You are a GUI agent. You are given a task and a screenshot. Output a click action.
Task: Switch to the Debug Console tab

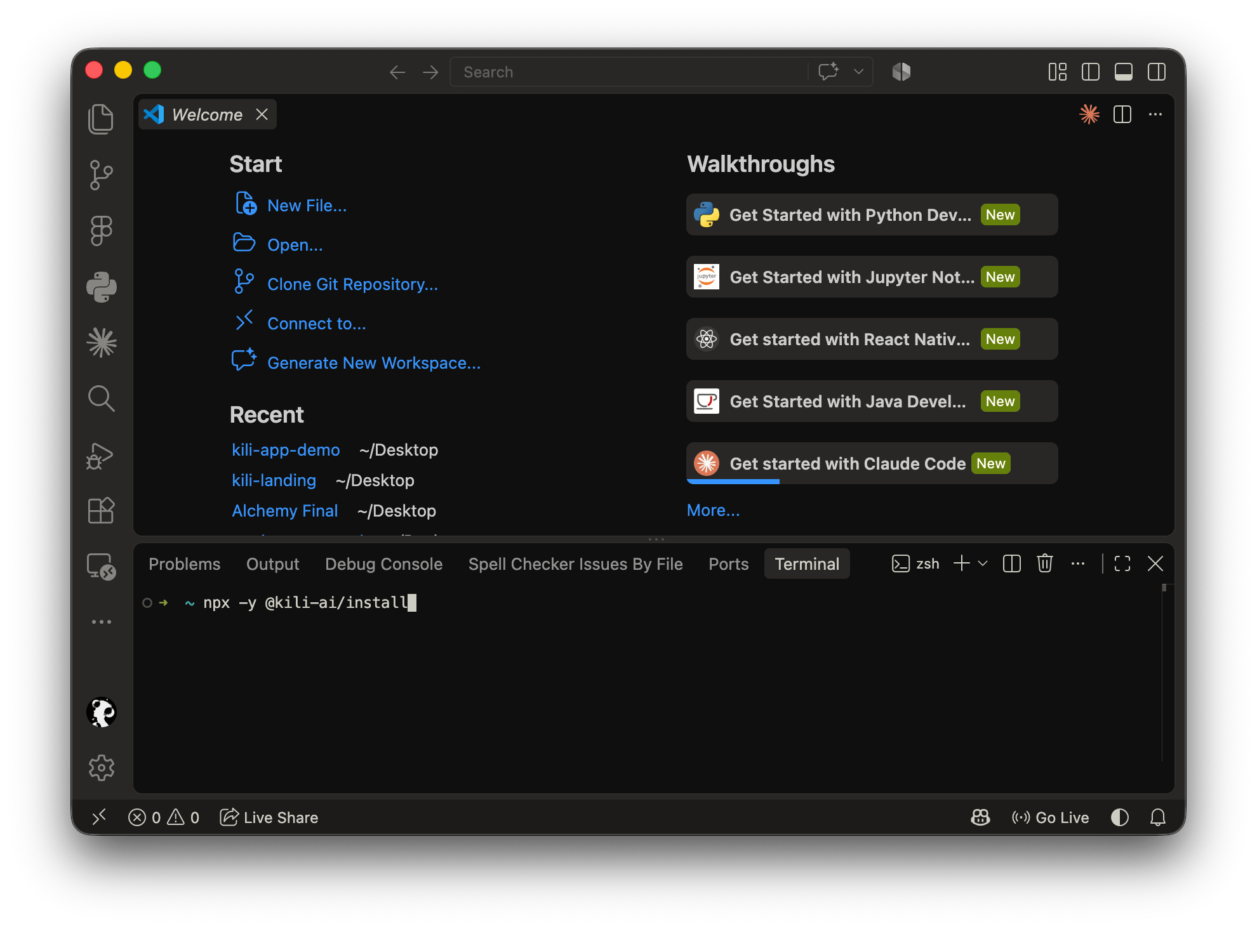point(383,564)
